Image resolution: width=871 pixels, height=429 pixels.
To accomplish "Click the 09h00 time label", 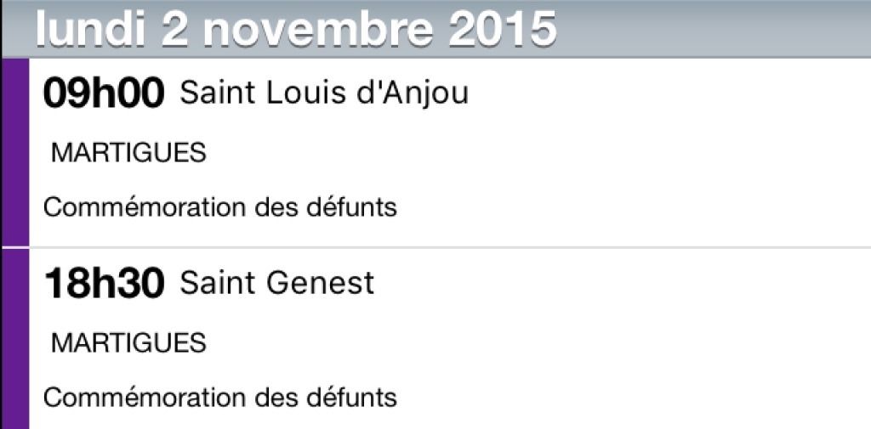I will (104, 93).
